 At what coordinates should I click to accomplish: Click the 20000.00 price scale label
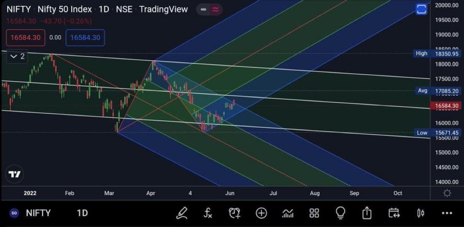[x=447, y=5]
